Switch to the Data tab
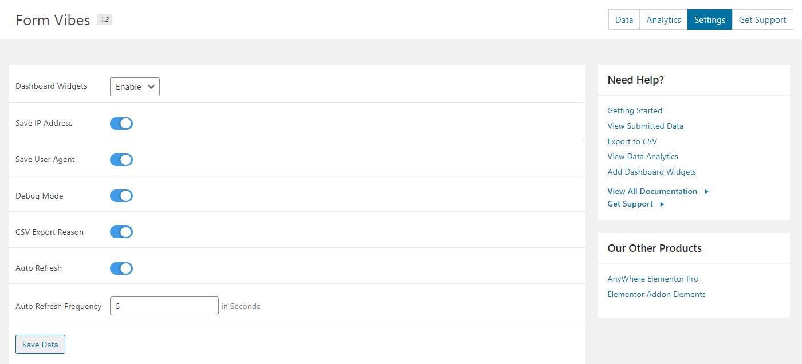This screenshot has height=364, width=802. point(623,19)
